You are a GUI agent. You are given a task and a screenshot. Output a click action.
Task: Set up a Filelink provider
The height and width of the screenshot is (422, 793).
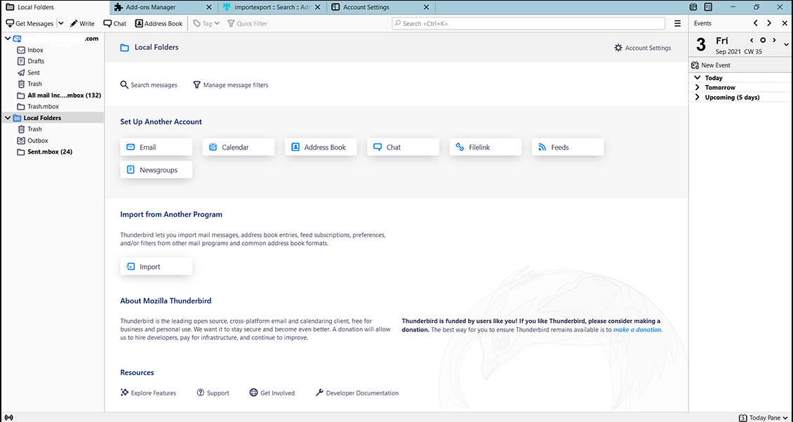pos(486,147)
